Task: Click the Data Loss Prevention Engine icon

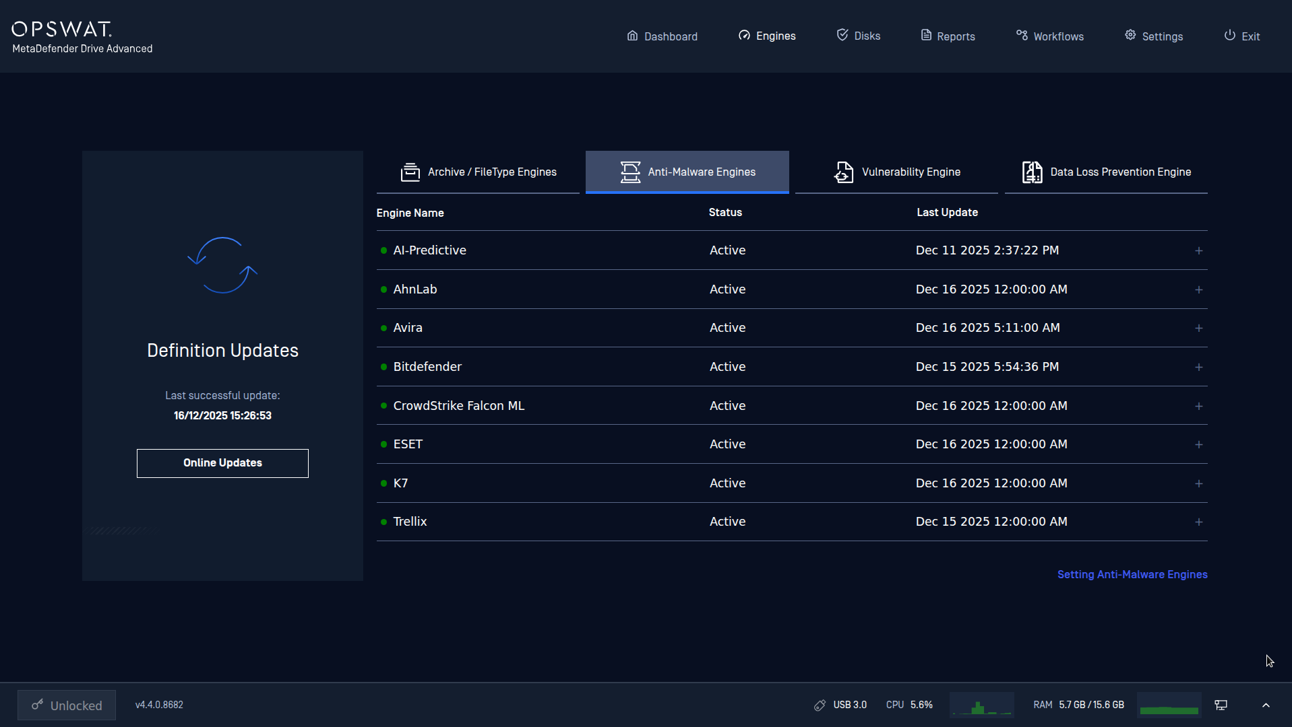Action: coord(1032,172)
